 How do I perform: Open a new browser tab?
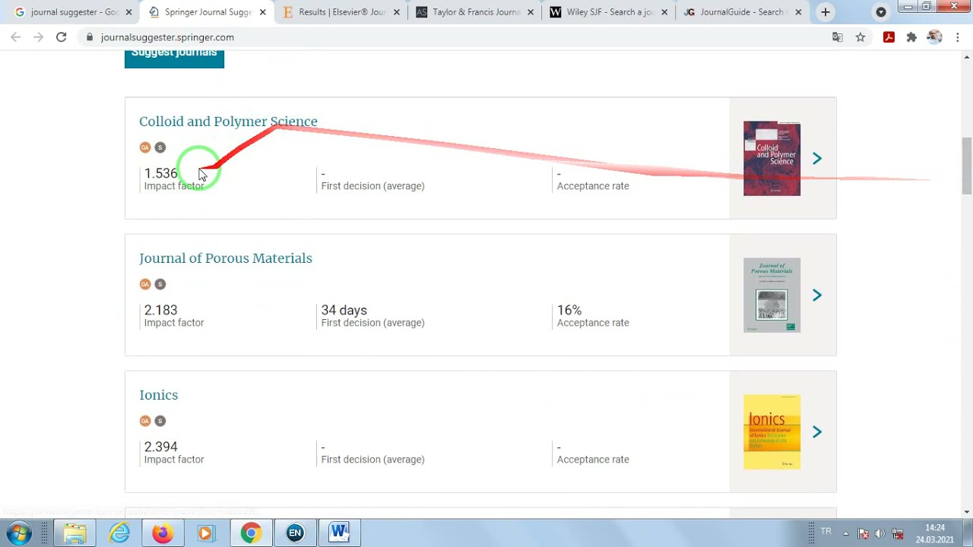pos(826,12)
